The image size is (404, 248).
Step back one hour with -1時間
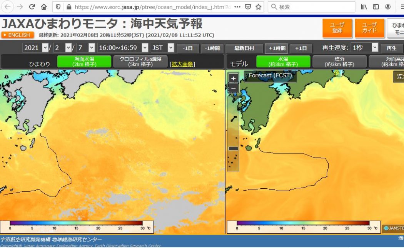click(212, 48)
